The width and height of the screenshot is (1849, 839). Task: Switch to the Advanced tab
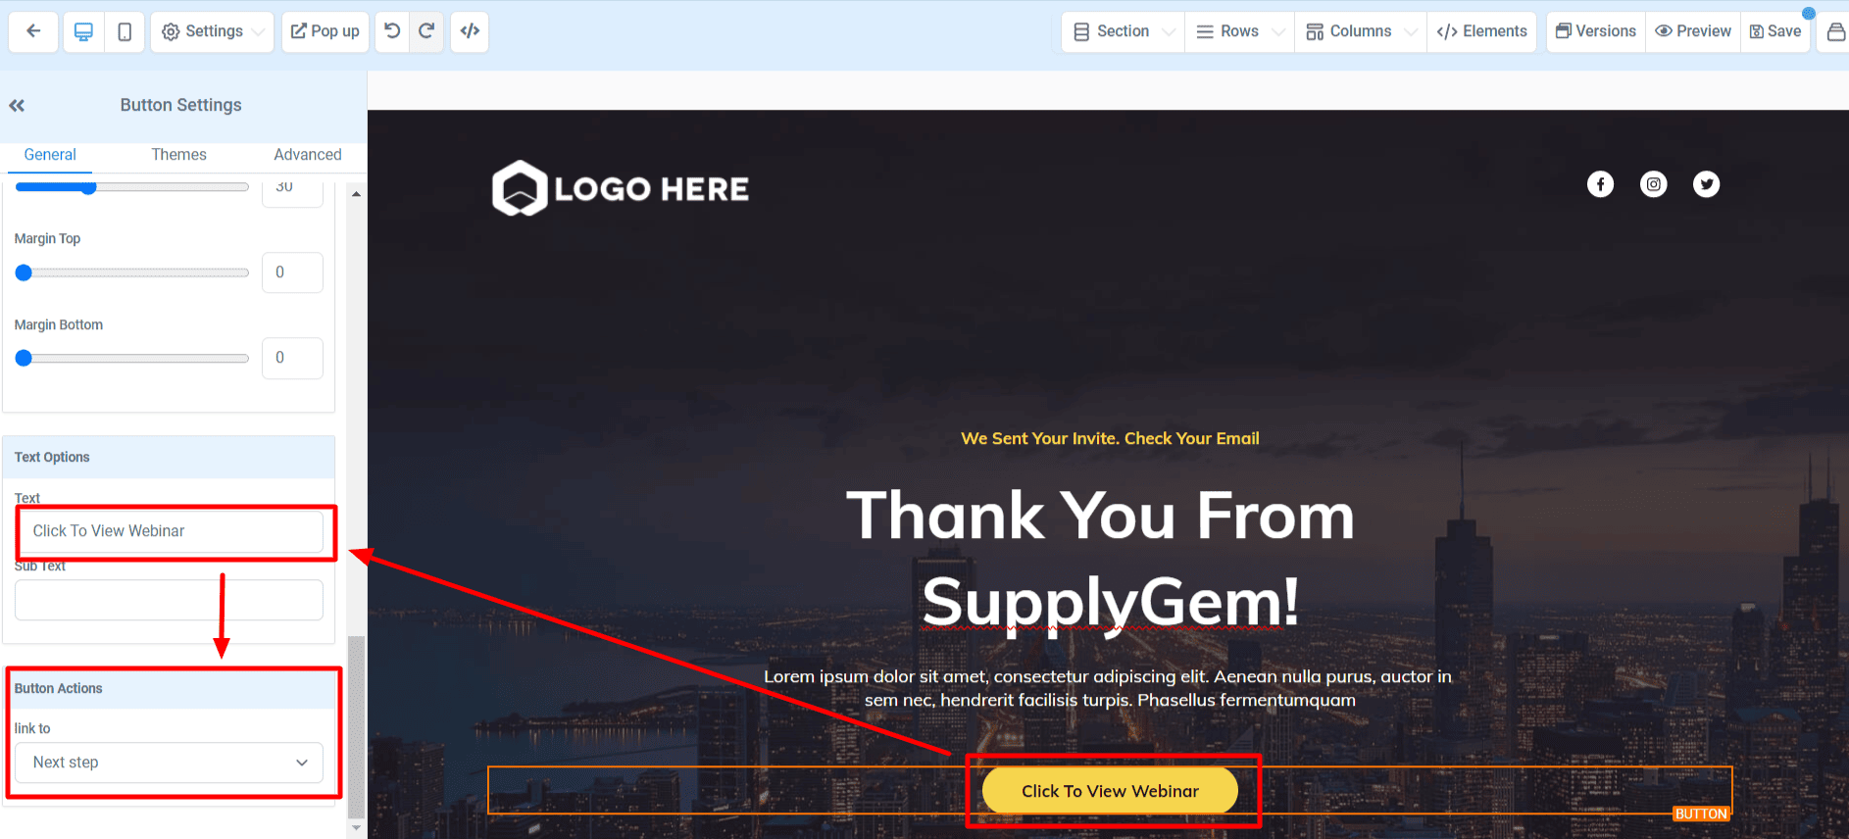tap(308, 155)
